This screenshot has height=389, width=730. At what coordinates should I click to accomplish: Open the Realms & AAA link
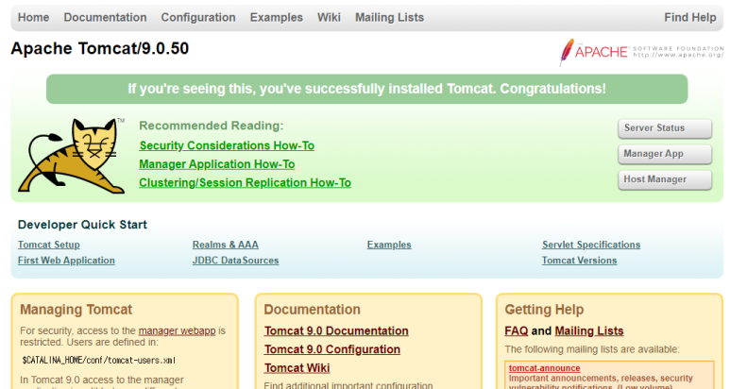[x=226, y=245]
